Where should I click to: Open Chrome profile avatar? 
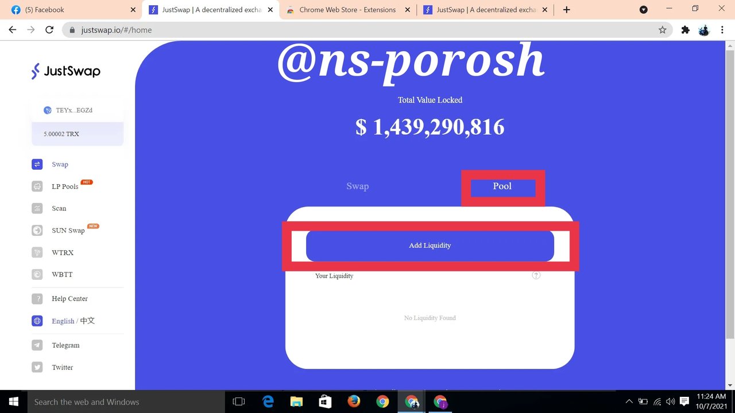(x=704, y=30)
